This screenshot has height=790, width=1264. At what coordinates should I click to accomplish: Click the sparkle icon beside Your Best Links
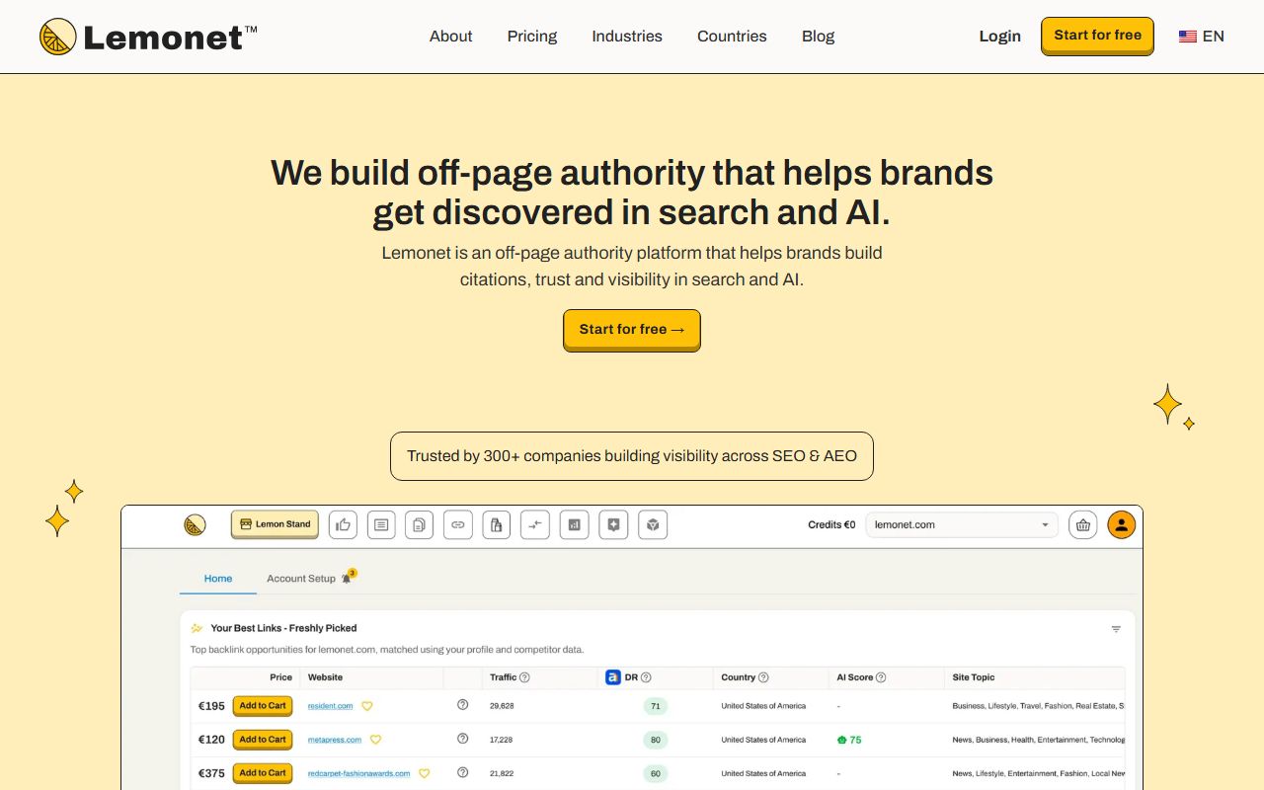click(x=197, y=628)
